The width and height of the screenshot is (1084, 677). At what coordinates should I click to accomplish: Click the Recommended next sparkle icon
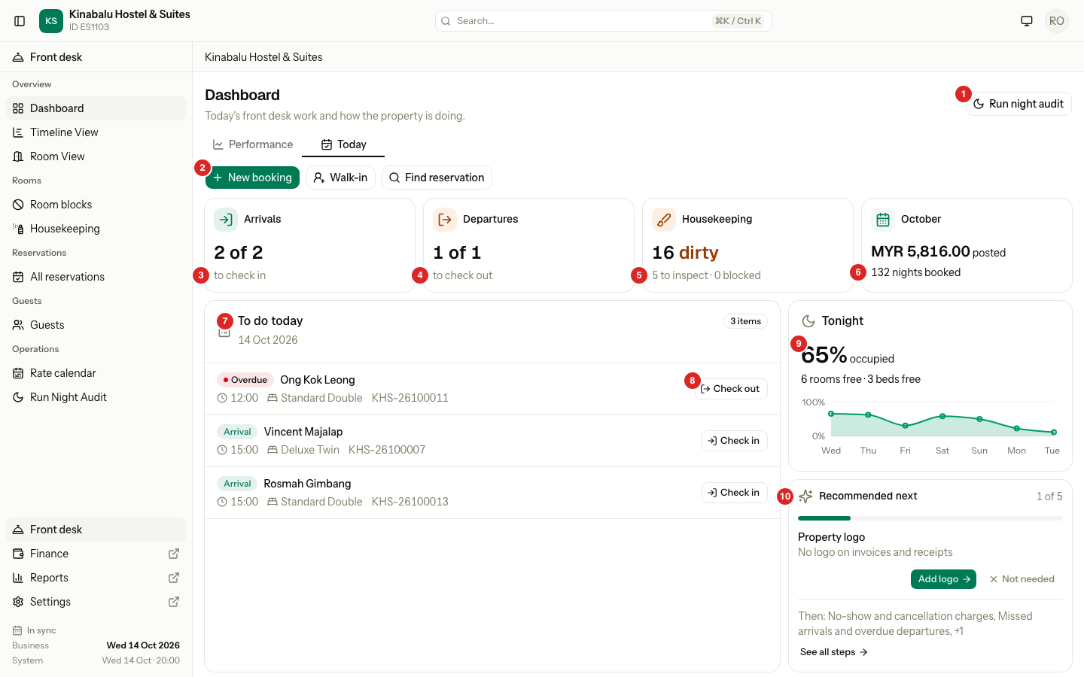(805, 496)
